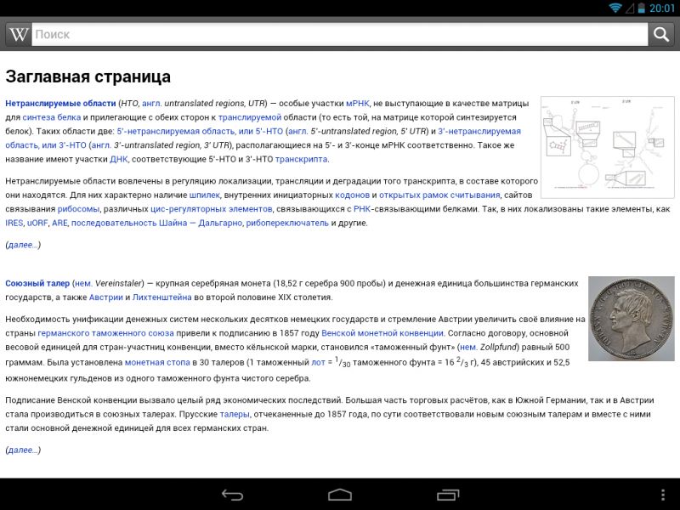Viewport: 680px width, 510px height.
Task: Click the Поиск search input field
Action: tap(340, 34)
